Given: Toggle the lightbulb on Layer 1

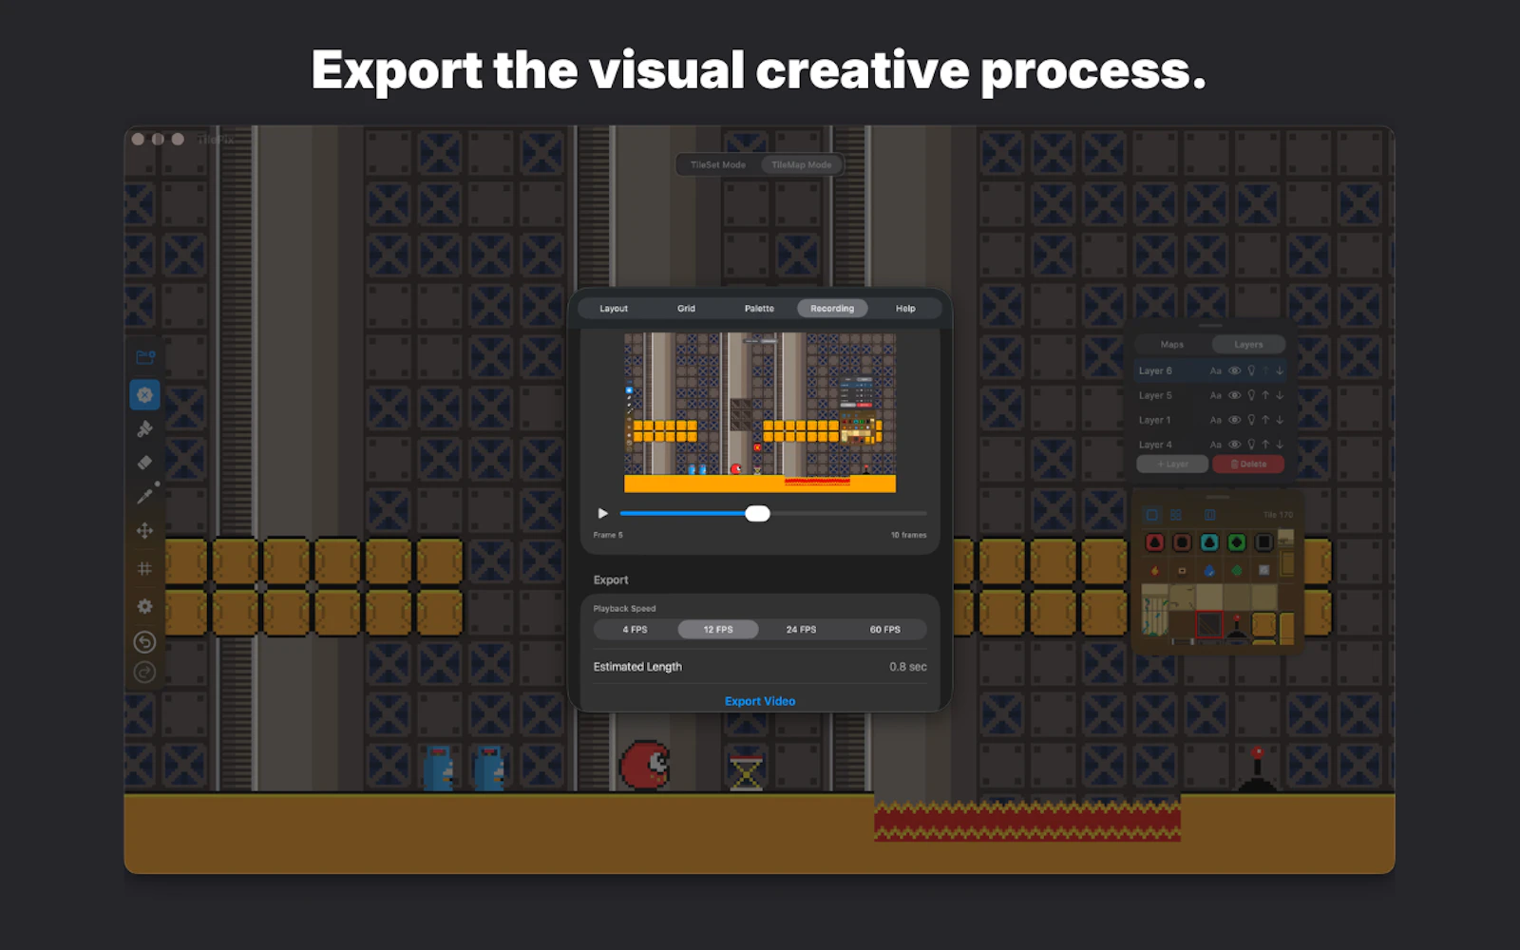Looking at the screenshot, I should pos(1251,420).
